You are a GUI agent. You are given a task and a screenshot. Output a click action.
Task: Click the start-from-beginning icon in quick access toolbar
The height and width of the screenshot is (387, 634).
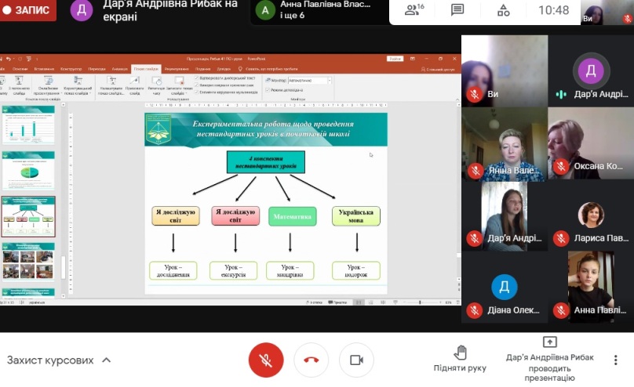coord(29,59)
